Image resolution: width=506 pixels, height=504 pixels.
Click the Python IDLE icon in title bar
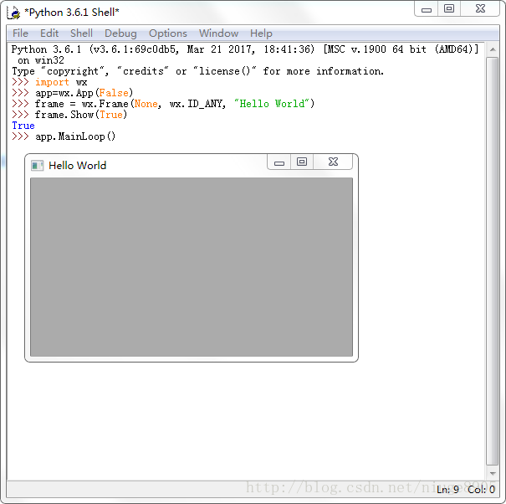13,12
